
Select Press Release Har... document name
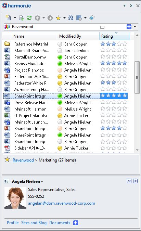tap(31, 103)
